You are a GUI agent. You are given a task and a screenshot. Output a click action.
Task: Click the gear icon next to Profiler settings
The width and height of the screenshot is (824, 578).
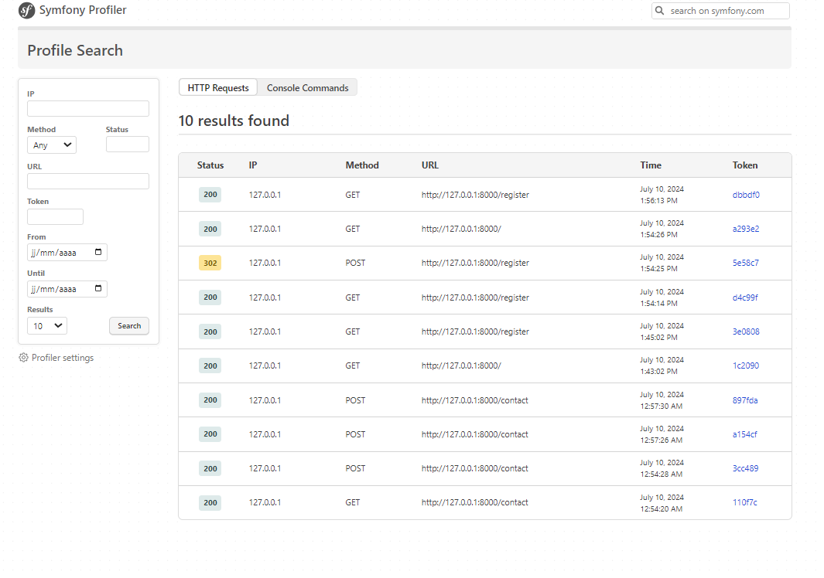pos(23,357)
